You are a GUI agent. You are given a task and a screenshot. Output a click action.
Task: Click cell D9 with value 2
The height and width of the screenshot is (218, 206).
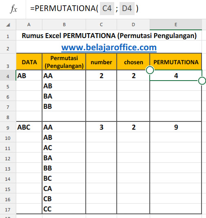click(133, 127)
